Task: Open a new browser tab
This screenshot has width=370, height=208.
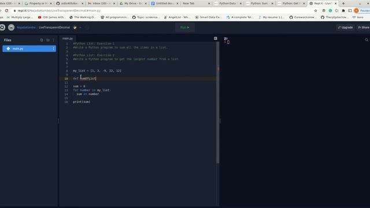Action: pyautogui.click(x=343, y=3)
